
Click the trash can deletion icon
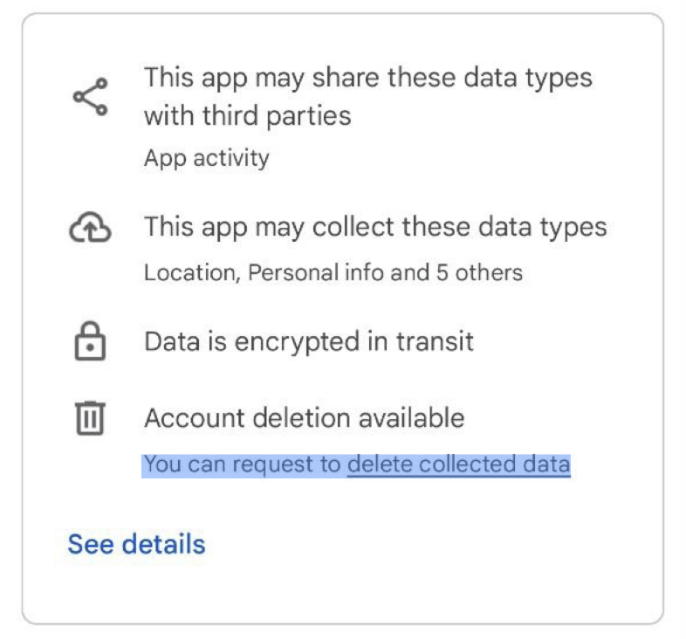coord(90,418)
